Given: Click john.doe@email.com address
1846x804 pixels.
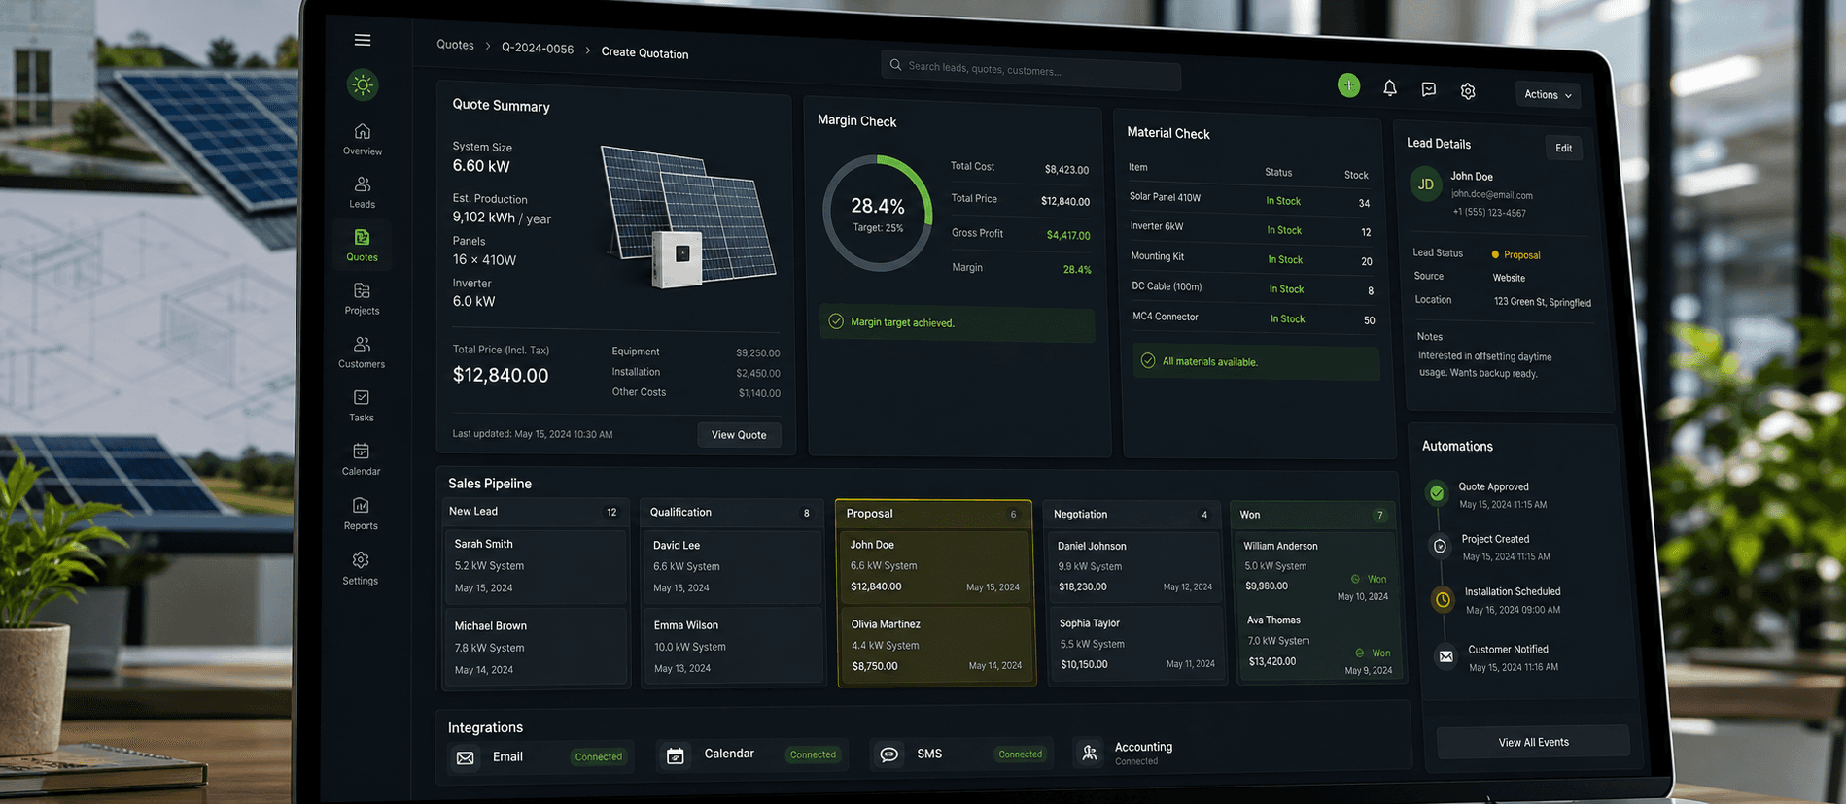Looking at the screenshot, I should pos(1491,194).
